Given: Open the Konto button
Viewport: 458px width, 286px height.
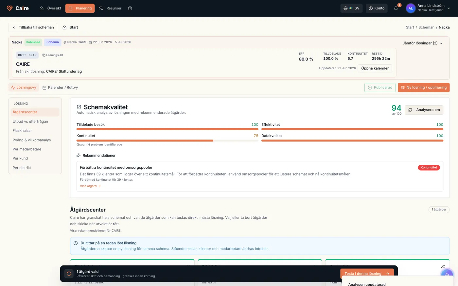Looking at the screenshot, I should 377,8.
